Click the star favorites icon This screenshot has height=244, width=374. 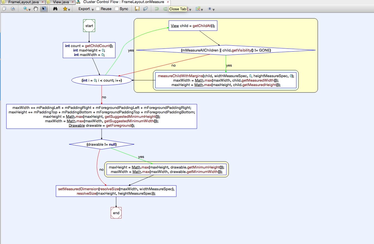coord(65,9)
